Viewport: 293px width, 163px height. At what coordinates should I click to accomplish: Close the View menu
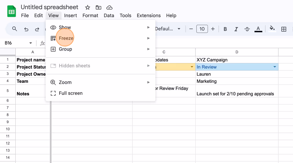tap(53, 15)
